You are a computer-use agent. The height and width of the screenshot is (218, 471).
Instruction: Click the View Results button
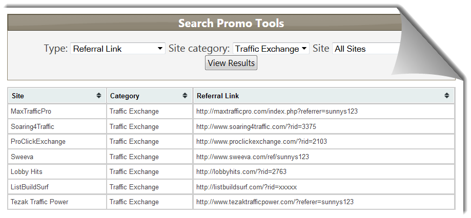click(x=231, y=63)
